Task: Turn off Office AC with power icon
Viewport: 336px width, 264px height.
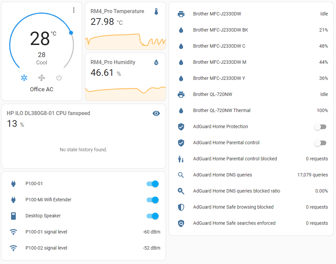Action: tap(59, 78)
